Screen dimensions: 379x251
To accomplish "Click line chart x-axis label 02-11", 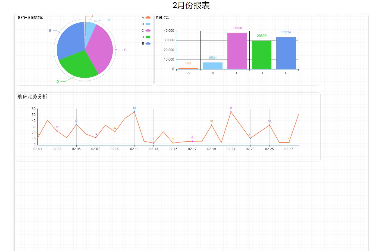I will [134, 149].
